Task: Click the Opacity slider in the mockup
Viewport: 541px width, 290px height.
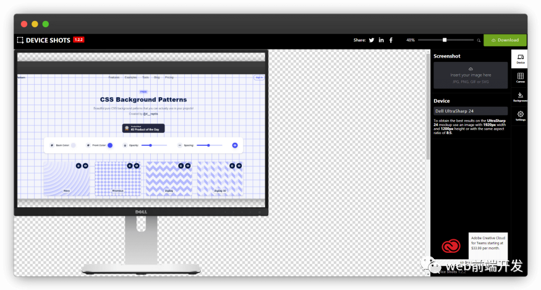Action: [154, 145]
